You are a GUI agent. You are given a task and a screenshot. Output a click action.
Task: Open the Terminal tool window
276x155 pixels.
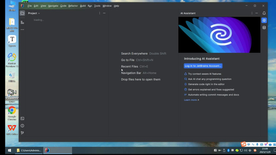tap(22, 119)
